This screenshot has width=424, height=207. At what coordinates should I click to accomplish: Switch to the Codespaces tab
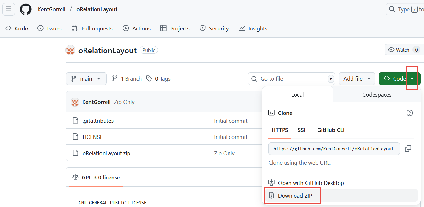point(377,95)
